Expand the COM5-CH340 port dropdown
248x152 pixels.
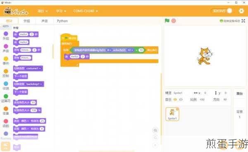tap(86, 11)
